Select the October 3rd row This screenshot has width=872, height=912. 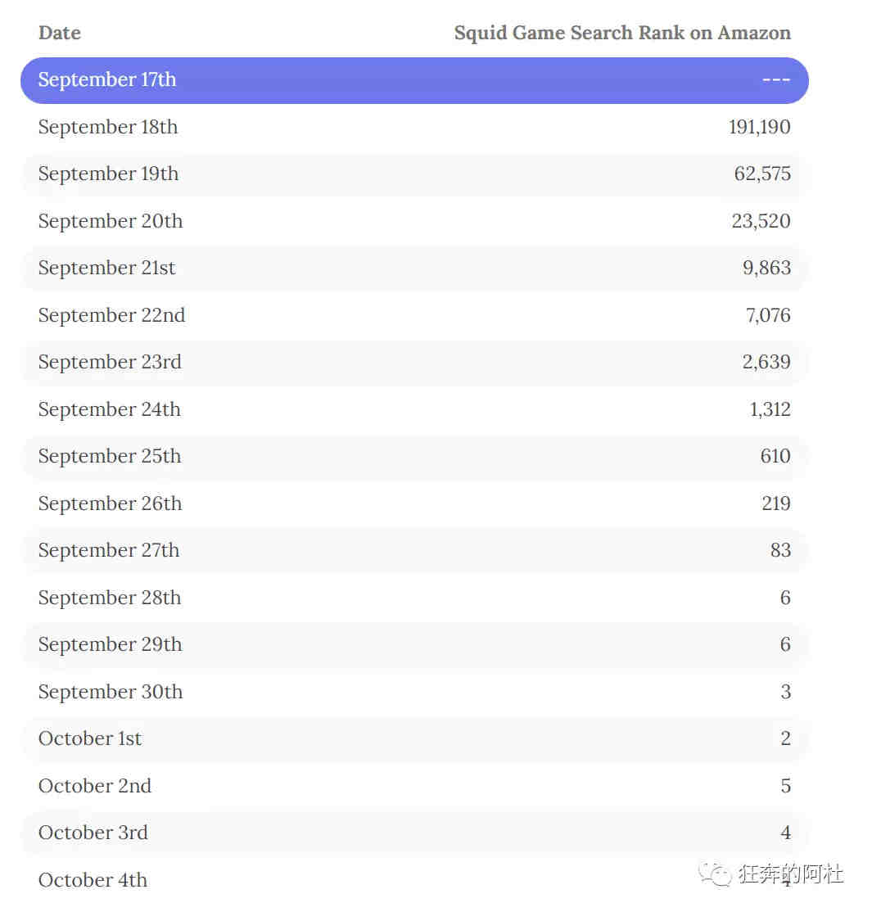click(x=414, y=833)
